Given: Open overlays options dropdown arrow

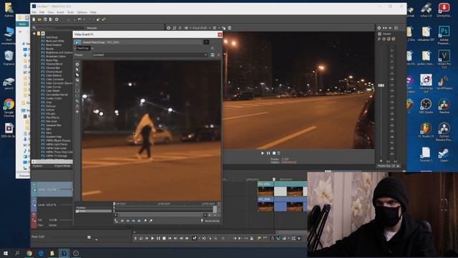Looking at the screenshot, I should coord(219,28).
